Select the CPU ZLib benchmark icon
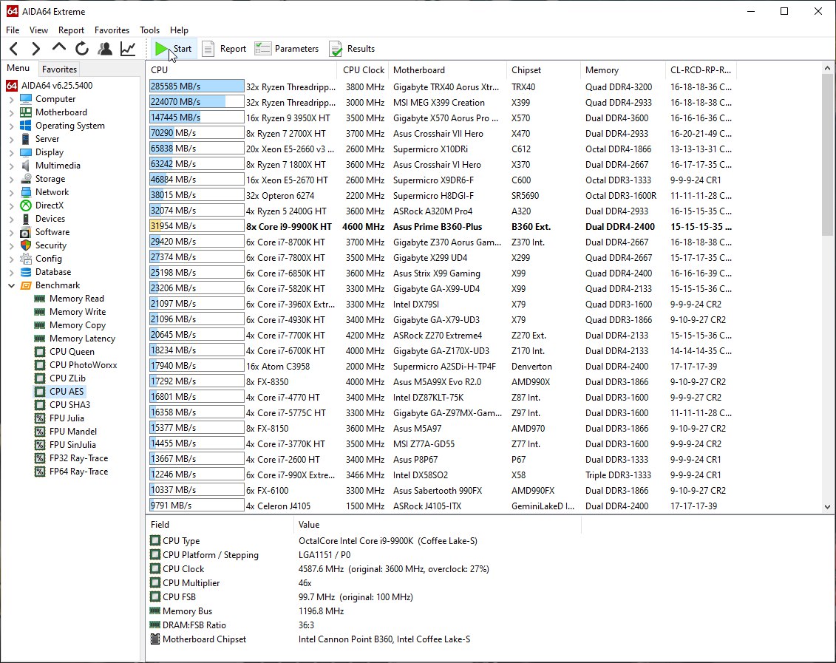 click(x=39, y=378)
